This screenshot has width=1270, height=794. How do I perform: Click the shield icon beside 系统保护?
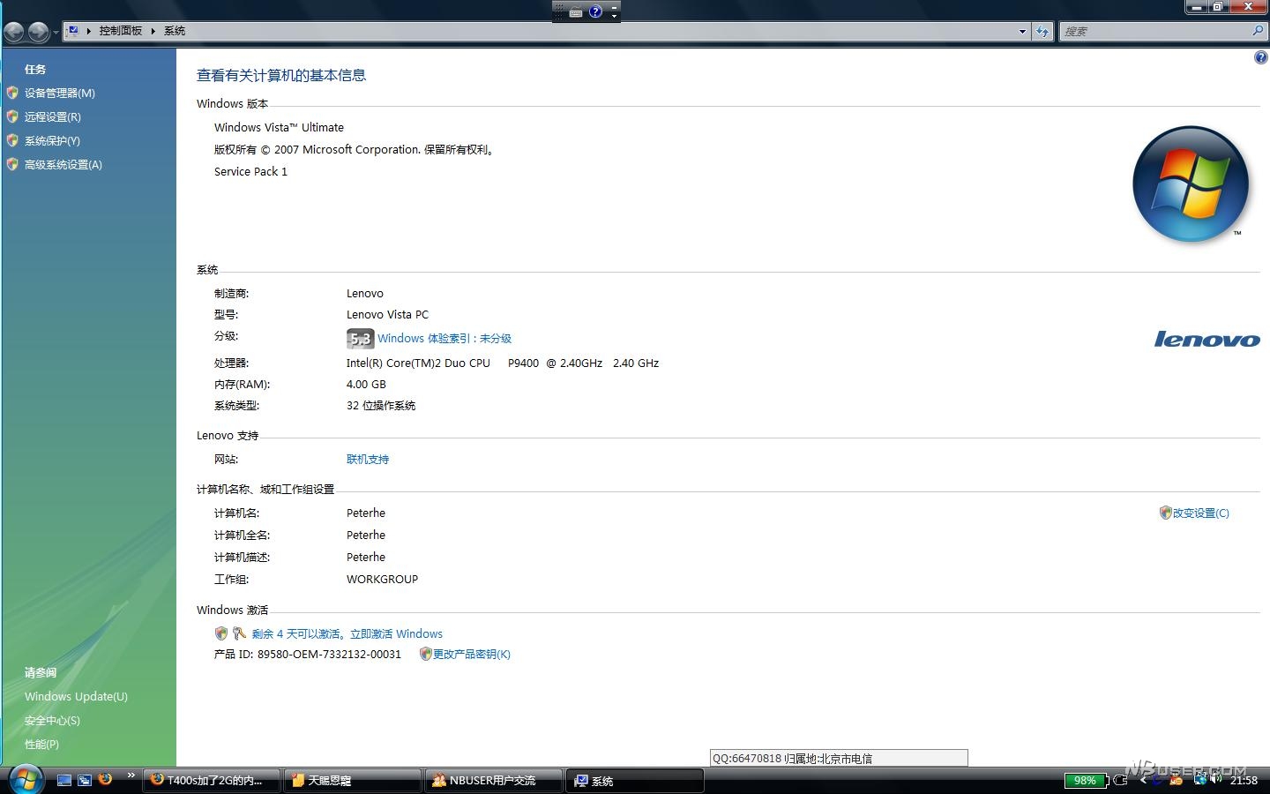tap(12, 140)
